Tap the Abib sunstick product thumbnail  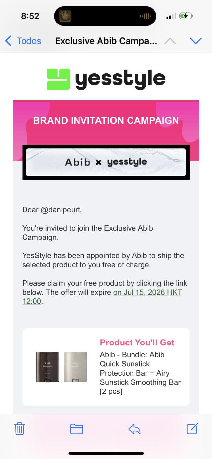point(61,367)
